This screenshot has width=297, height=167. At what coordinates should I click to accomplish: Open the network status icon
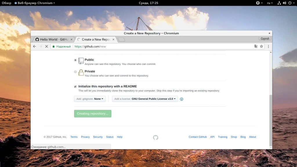[279, 3]
